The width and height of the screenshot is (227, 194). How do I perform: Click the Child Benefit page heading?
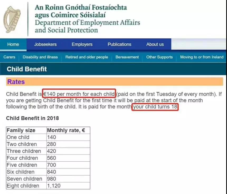pyautogui.click(x=27, y=69)
